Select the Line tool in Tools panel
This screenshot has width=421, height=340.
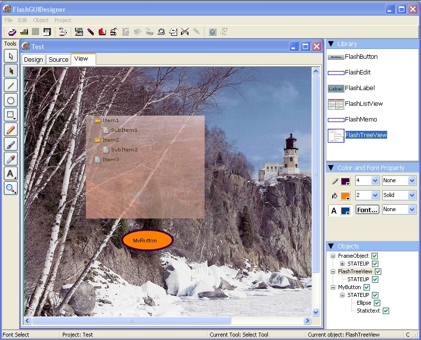click(x=11, y=86)
